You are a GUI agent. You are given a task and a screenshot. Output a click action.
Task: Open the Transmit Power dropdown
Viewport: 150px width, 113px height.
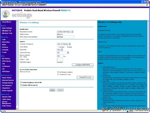click(x=63, y=53)
